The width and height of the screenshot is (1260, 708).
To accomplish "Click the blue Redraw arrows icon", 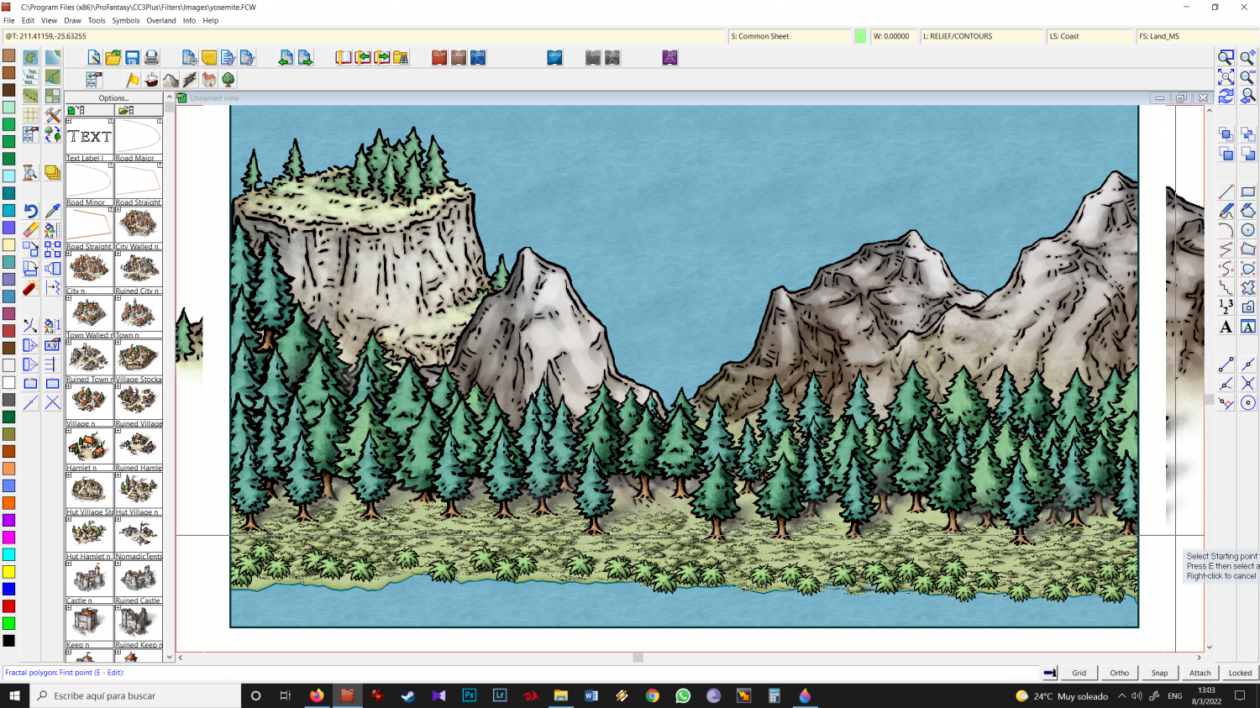I will [1226, 96].
